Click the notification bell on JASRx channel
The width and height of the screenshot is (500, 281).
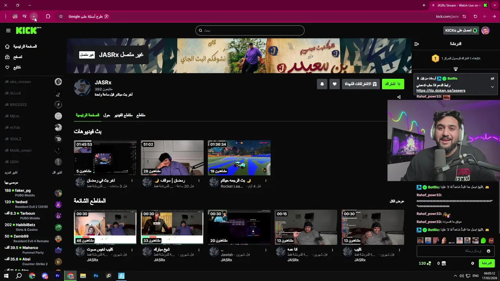coord(322,84)
